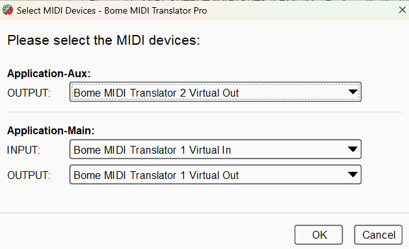Click the separator line above the OK button

point(204,213)
